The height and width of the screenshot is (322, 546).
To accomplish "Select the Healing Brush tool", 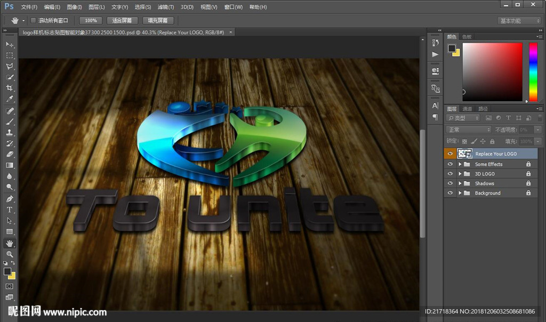I will tap(10, 111).
